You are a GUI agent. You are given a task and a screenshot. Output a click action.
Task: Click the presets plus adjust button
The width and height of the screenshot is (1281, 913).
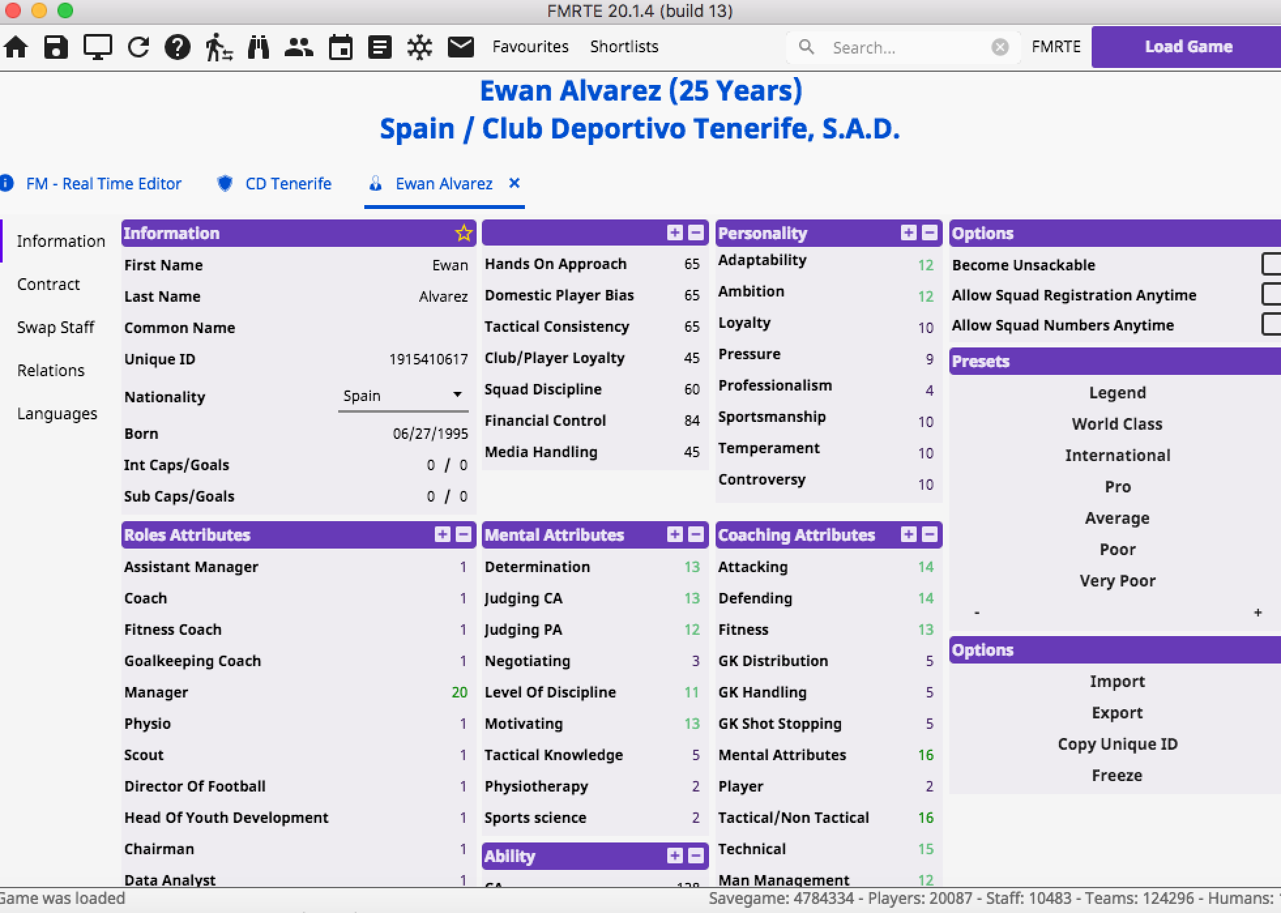pos(1257,613)
